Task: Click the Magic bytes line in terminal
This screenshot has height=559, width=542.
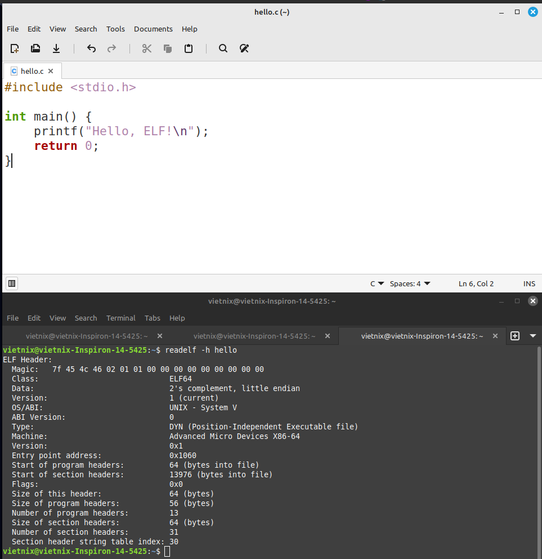Action: (138, 369)
